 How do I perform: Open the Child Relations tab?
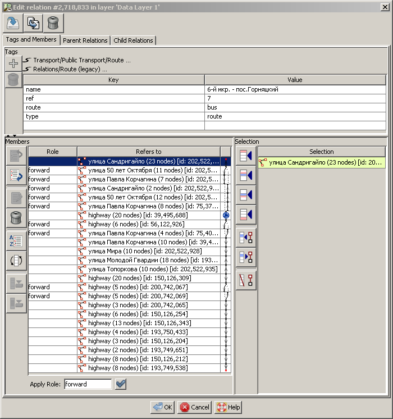pyautogui.click(x=133, y=40)
